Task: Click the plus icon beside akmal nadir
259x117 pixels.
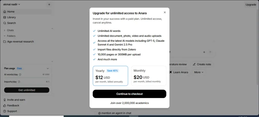Action: coord(49,4)
